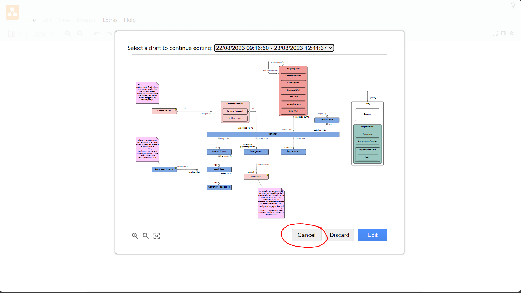521x293 pixels.
Task: Click the Payment Card box in preview
Action: [x=293, y=152]
